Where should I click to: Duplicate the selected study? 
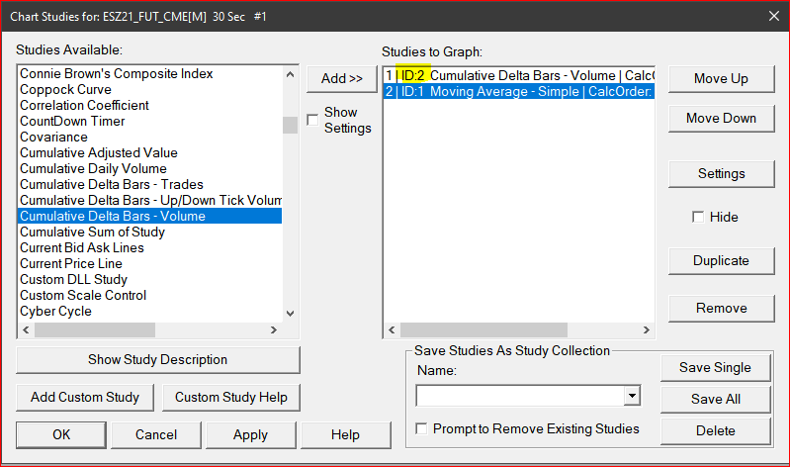tap(721, 260)
